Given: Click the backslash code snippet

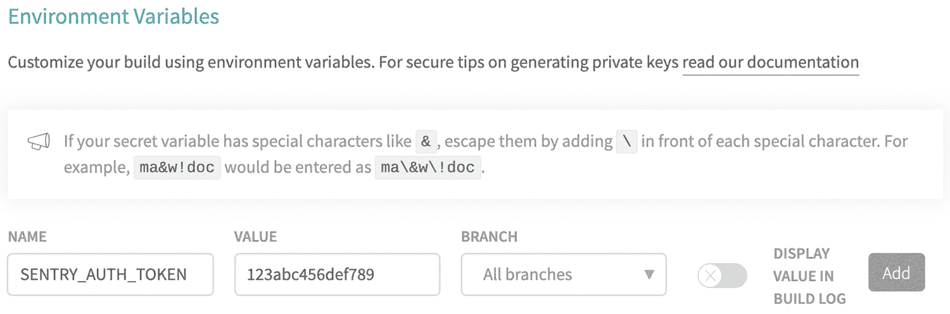Looking at the screenshot, I should (626, 142).
